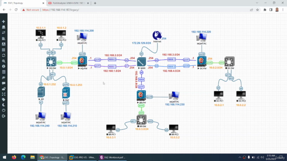Expand the tab search chevron
The width and height of the screenshot is (287, 161).
pyautogui.click(x=257, y=3)
